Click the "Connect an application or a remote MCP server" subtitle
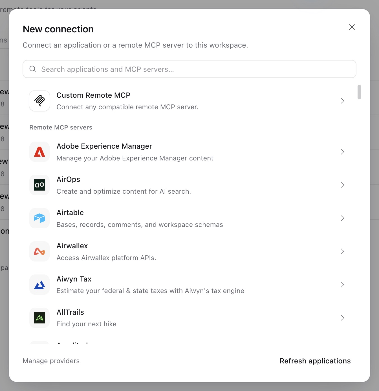Image resolution: width=379 pixels, height=391 pixels. coord(135,45)
